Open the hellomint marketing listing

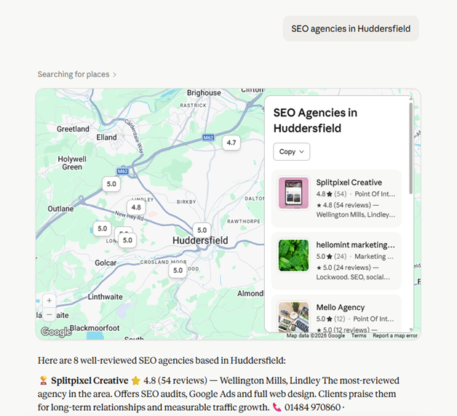coord(336,261)
